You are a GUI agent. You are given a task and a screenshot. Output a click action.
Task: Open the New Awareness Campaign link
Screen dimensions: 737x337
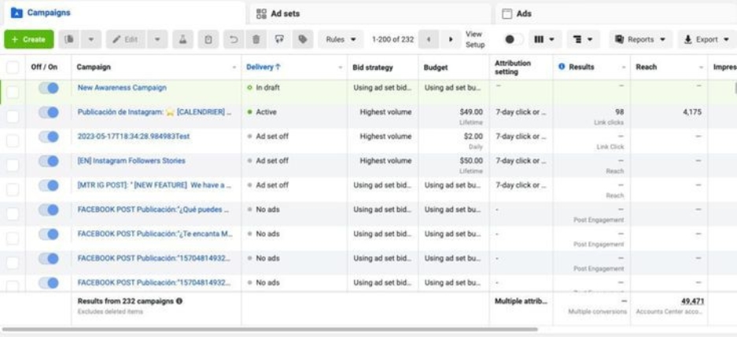(122, 88)
